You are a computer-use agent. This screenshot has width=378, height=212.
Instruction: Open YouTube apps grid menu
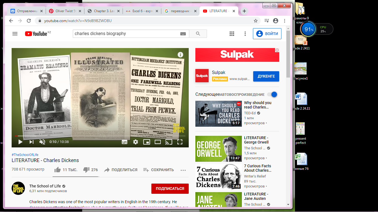[x=232, y=34]
